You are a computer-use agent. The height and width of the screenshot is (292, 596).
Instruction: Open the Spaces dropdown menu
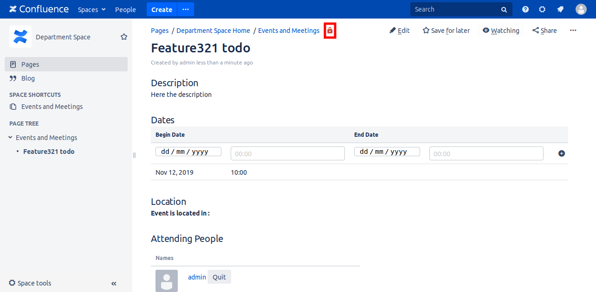[91, 10]
